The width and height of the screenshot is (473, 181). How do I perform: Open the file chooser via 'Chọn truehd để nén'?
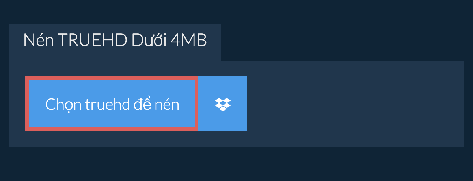tap(112, 104)
